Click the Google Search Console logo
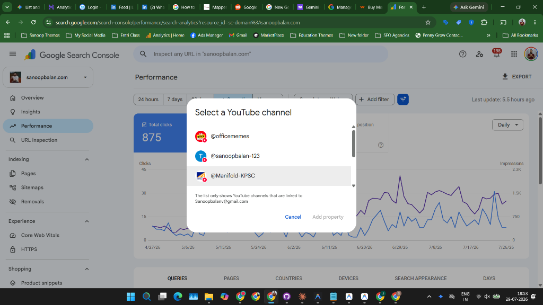Viewport: 543px width, 305px height. [x=72, y=55]
